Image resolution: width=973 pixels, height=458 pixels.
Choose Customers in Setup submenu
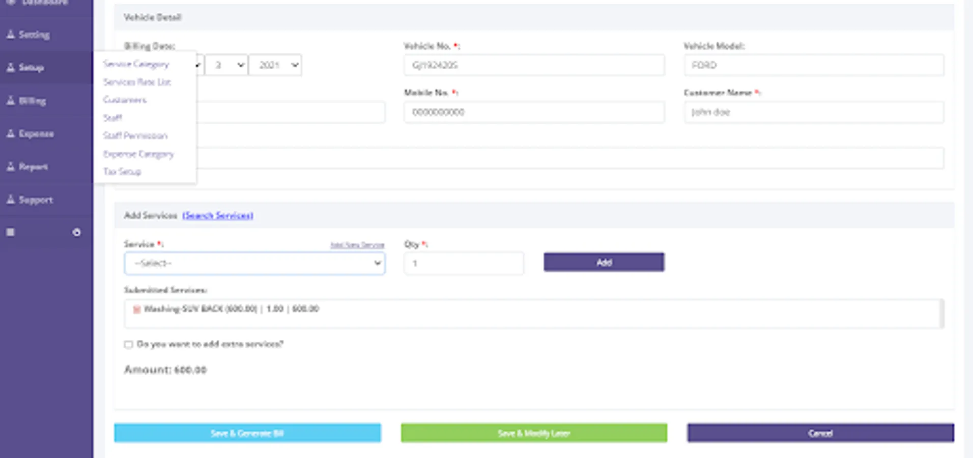125,100
